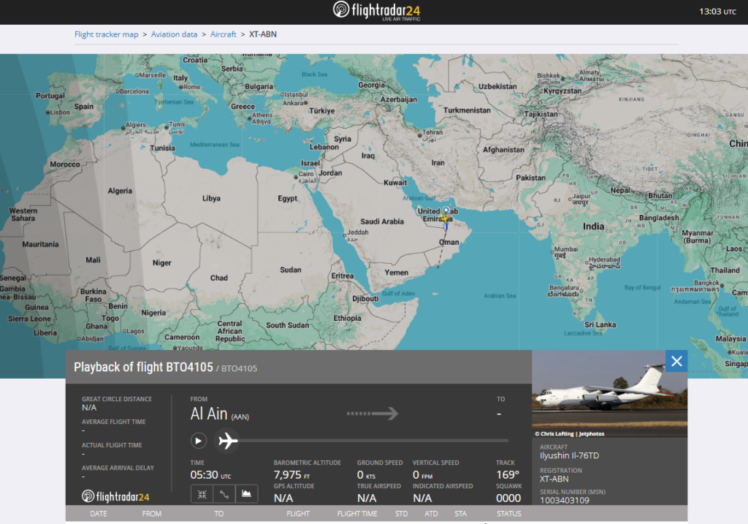This screenshot has width=748, height=524.
Task: Click the FLIGHT TIME column header
Action: tap(356, 514)
